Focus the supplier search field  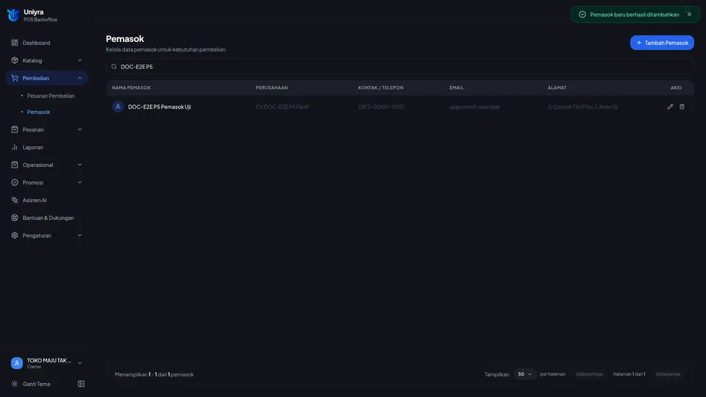coord(400,67)
